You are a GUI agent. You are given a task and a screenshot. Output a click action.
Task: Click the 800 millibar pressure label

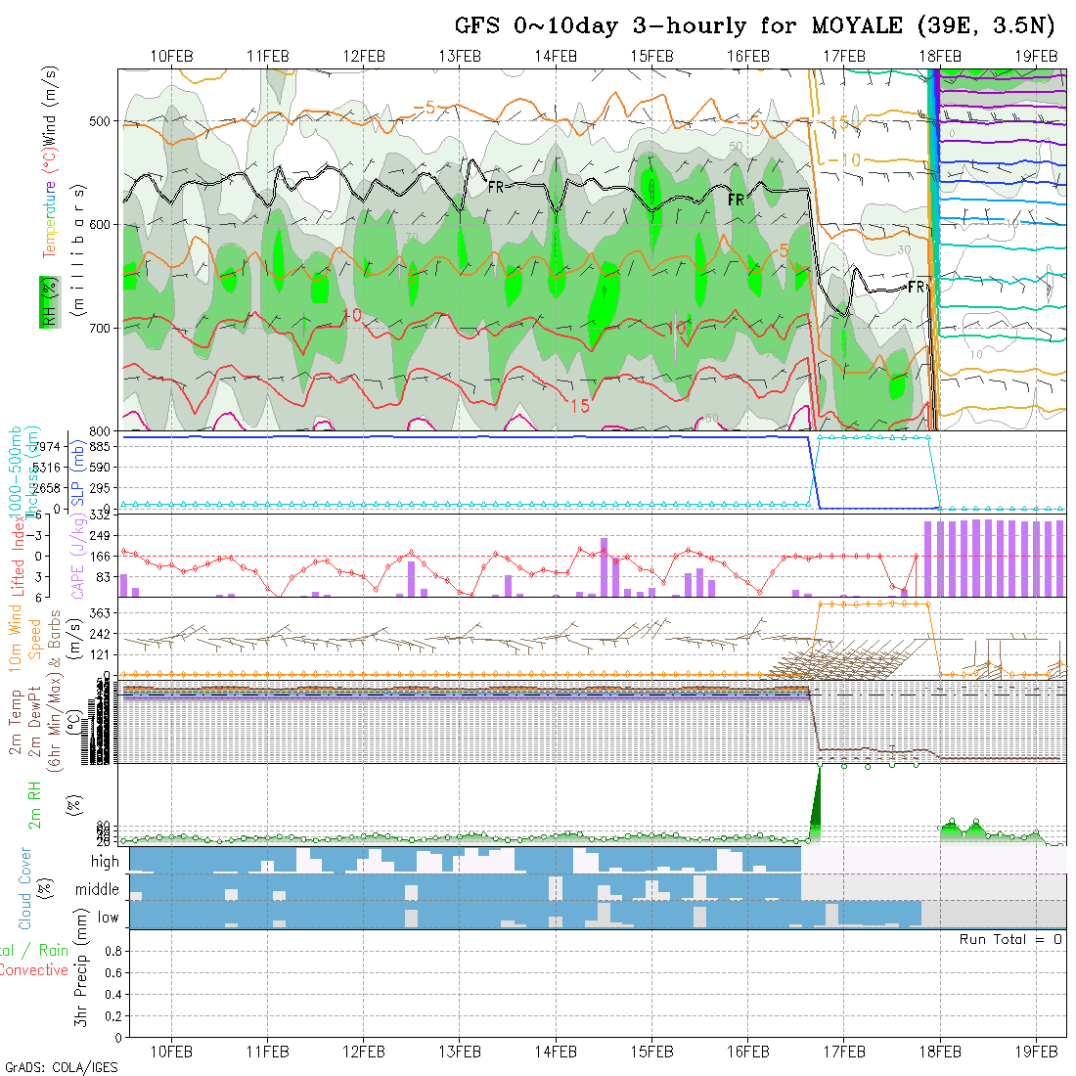[x=100, y=431]
